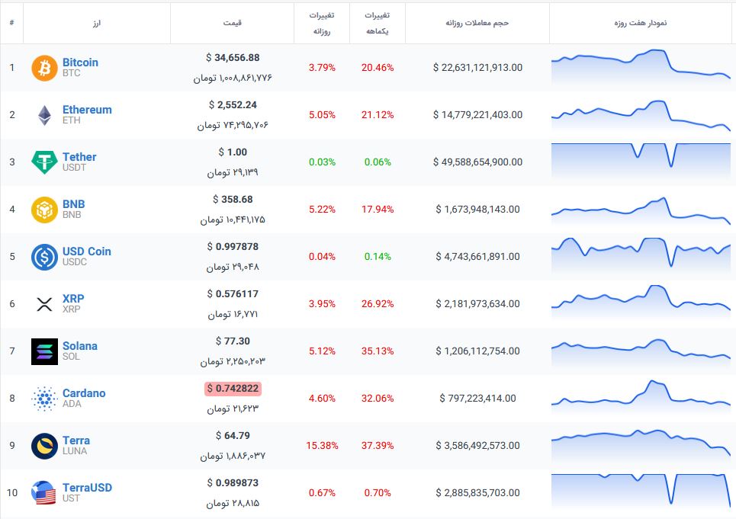The image size is (736, 519).
Task: Click the Cardano dotted logo icon
Action: [44, 399]
